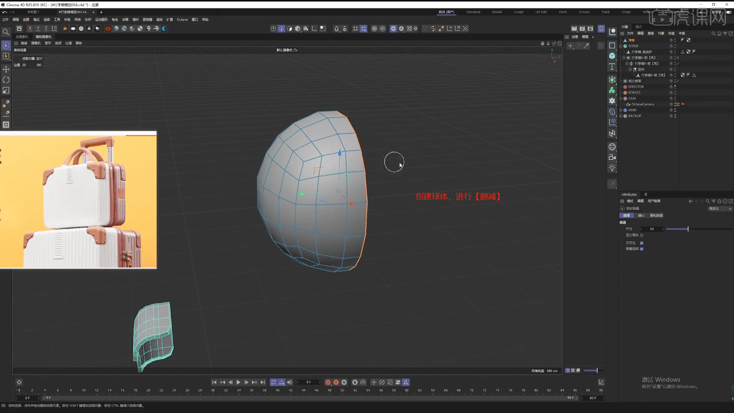The image size is (734, 413).
Task: Click the globe scene icon in palette
Action: point(612,147)
